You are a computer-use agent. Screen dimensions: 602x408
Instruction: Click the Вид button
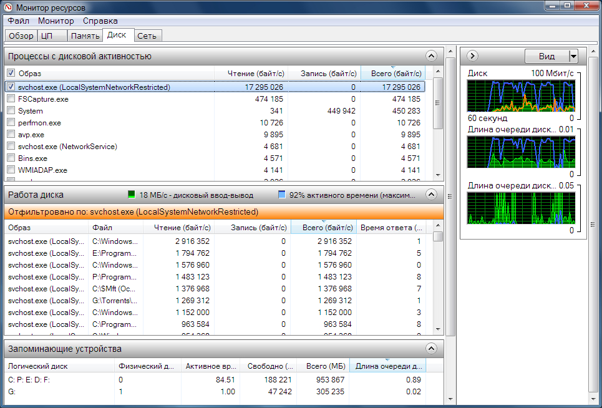tap(546, 56)
